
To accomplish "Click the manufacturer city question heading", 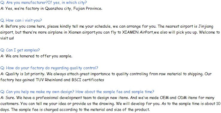I will point(43,3).
